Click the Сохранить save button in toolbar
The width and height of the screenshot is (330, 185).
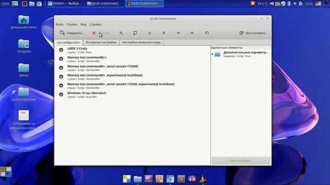pyautogui.click(x=71, y=33)
